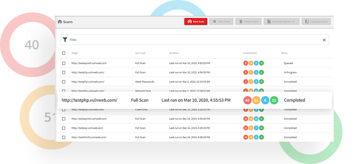
Task: Click orange medium-severity badge showing 51
Action: [256, 100]
